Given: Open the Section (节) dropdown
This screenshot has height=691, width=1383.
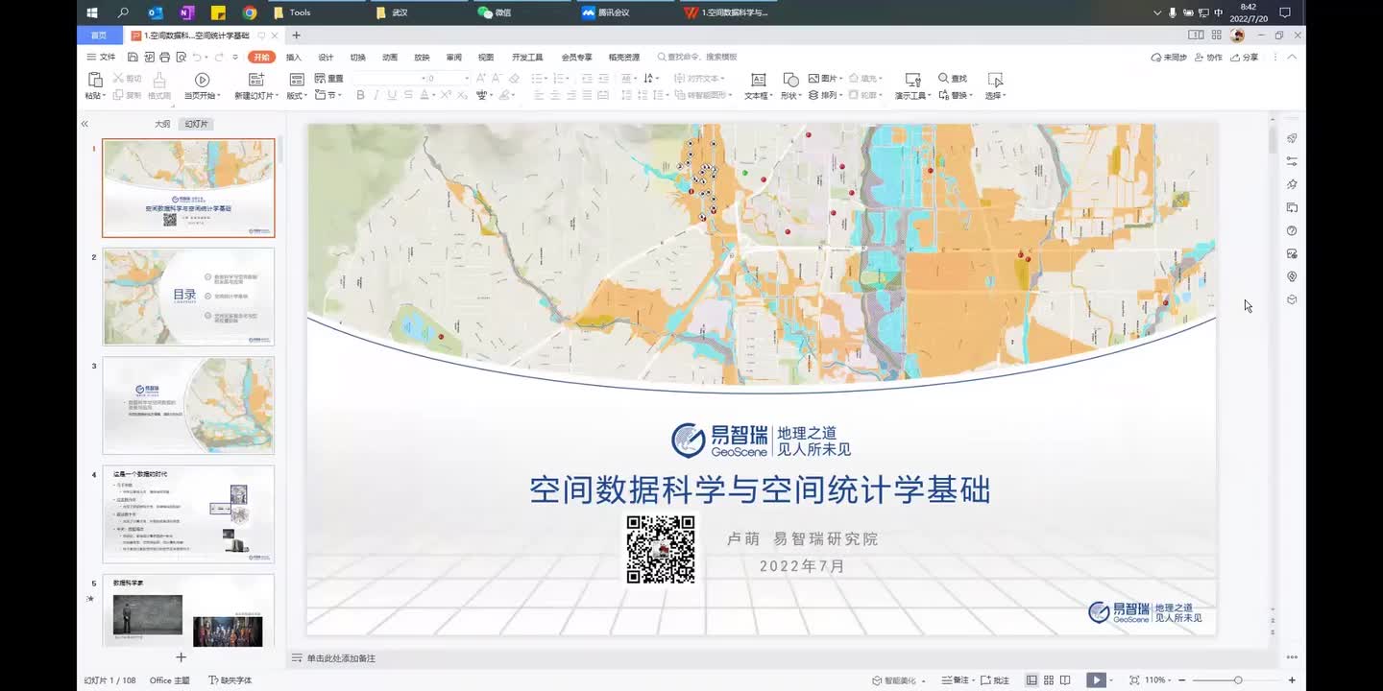Looking at the screenshot, I should click(328, 95).
